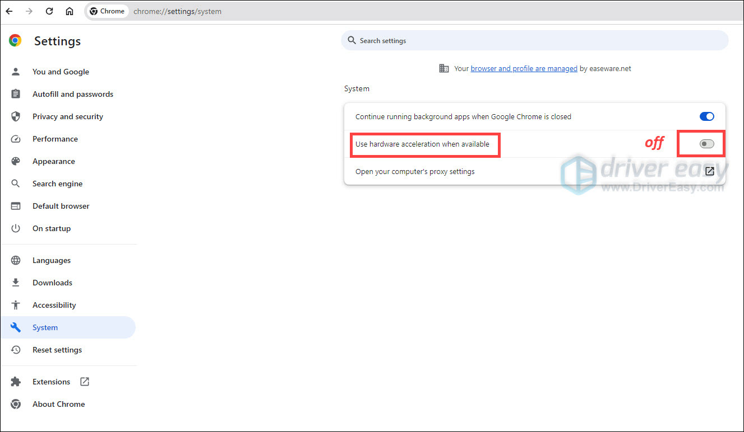Click the Downloads arrow icon in sidebar
This screenshot has width=744, height=432.
16,283
